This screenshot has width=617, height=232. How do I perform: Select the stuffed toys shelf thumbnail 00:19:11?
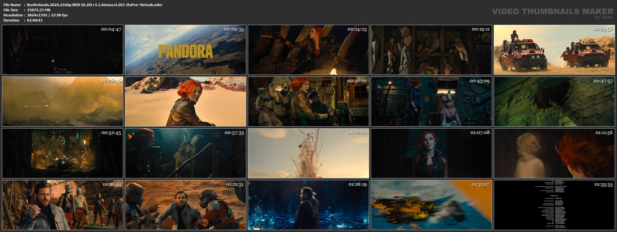tap(431, 50)
